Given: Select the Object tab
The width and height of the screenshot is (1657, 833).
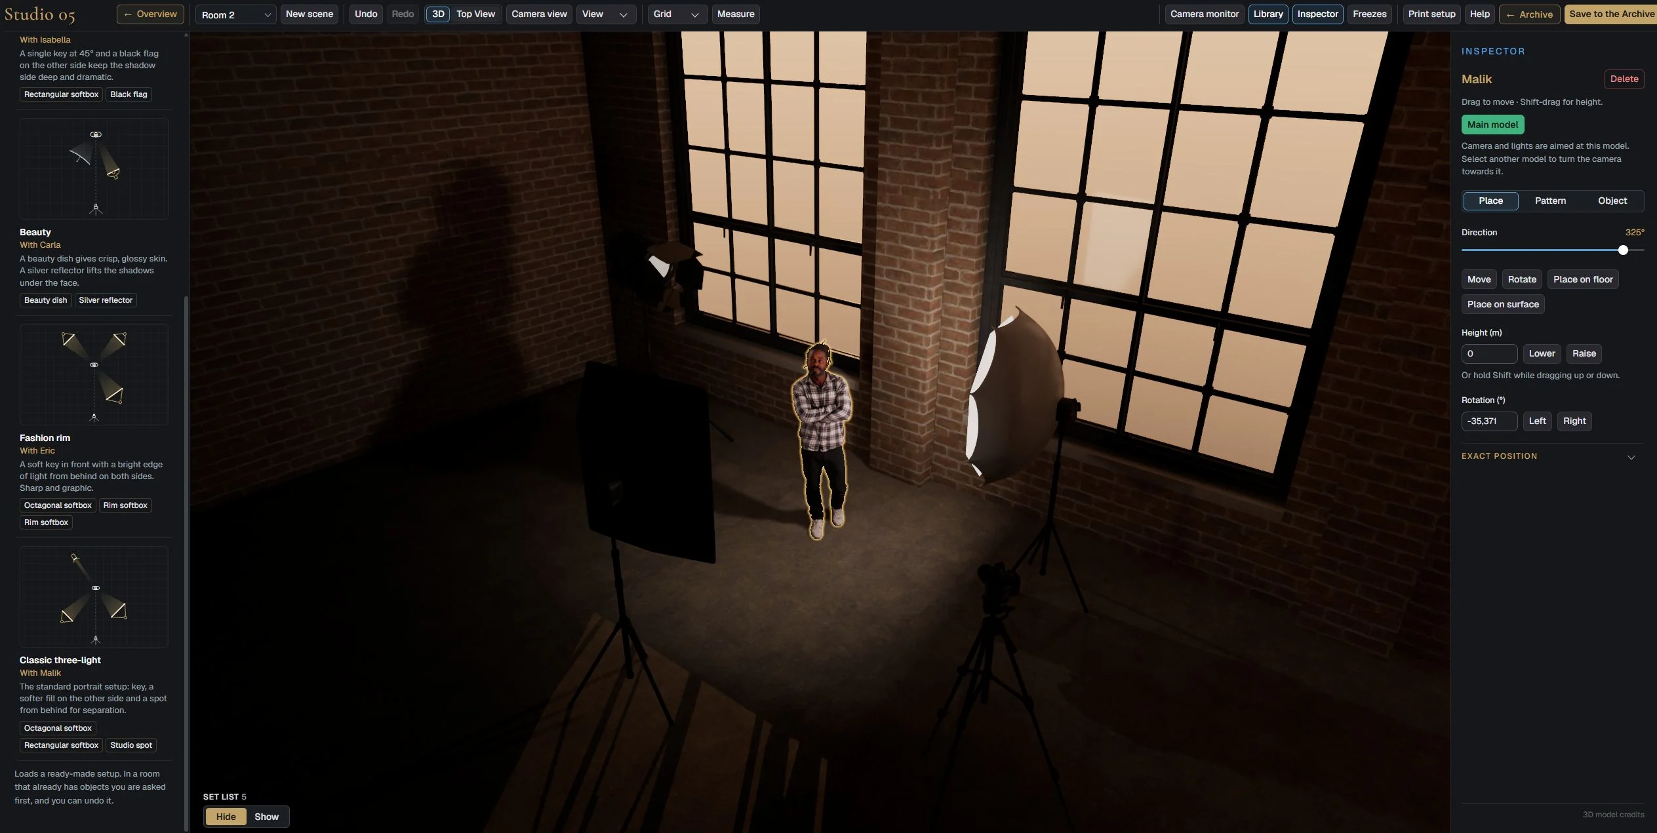Looking at the screenshot, I should point(1612,201).
